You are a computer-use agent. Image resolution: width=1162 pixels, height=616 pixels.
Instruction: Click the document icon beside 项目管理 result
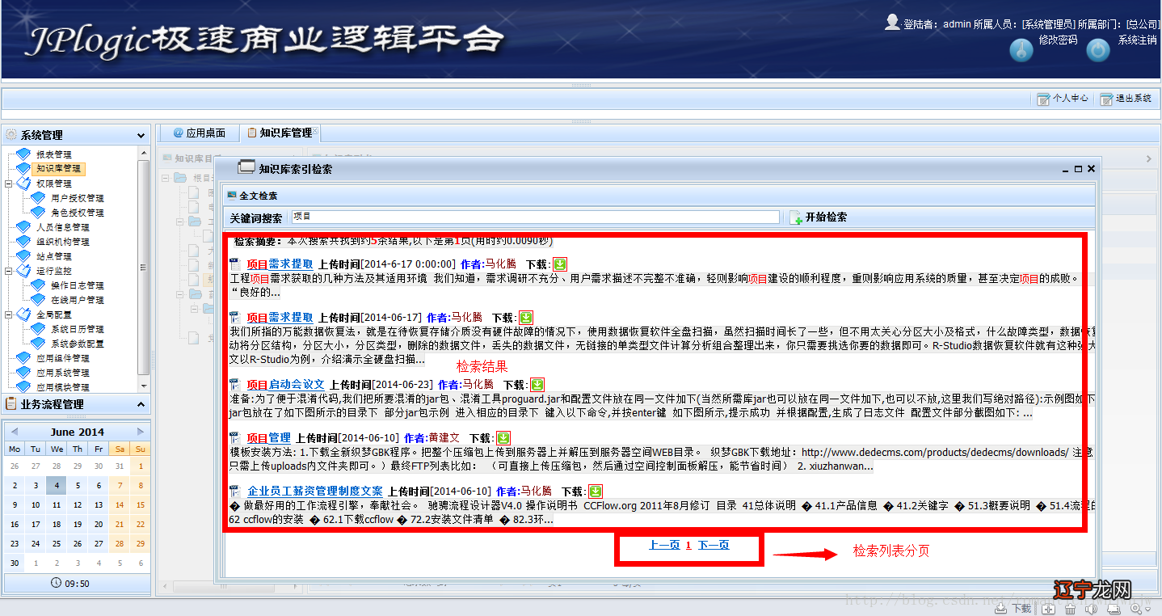pos(234,438)
